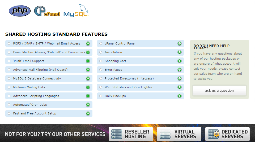Select MySQL 5 Database Connectivity radio bullet
The image size is (255, 142).
point(9,78)
